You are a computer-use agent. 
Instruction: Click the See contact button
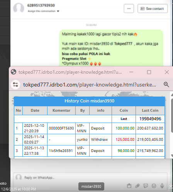coord(153,9)
